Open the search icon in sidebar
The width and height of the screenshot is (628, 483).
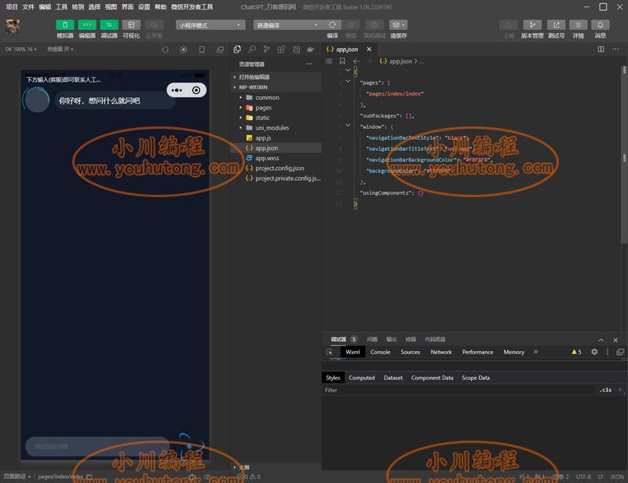tap(252, 49)
